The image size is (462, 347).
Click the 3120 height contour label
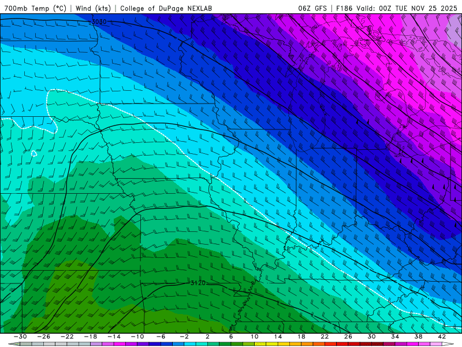[x=198, y=283]
